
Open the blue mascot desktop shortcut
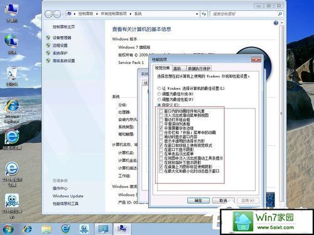coord(12,206)
